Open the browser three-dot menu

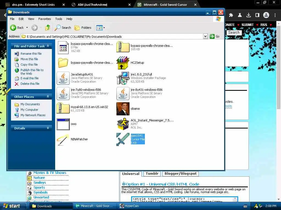tap(275, 15)
